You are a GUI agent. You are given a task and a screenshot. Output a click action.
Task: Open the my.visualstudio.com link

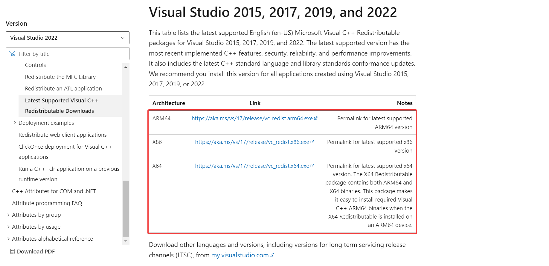pyautogui.click(x=240, y=255)
